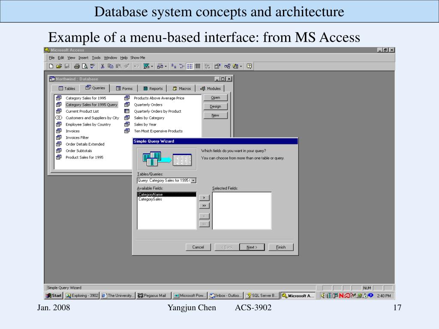Click the Open button in Northwind window
439x329 pixels.
[x=215, y=98]
